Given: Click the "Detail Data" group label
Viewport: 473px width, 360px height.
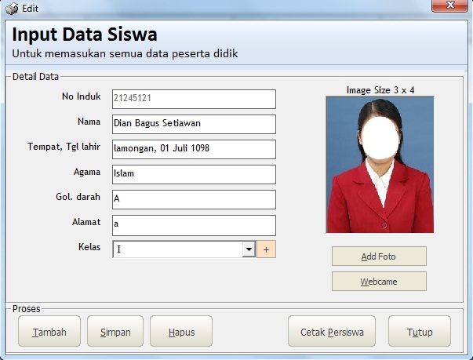Looking at the screenshot, I should [x=35, y=77].
